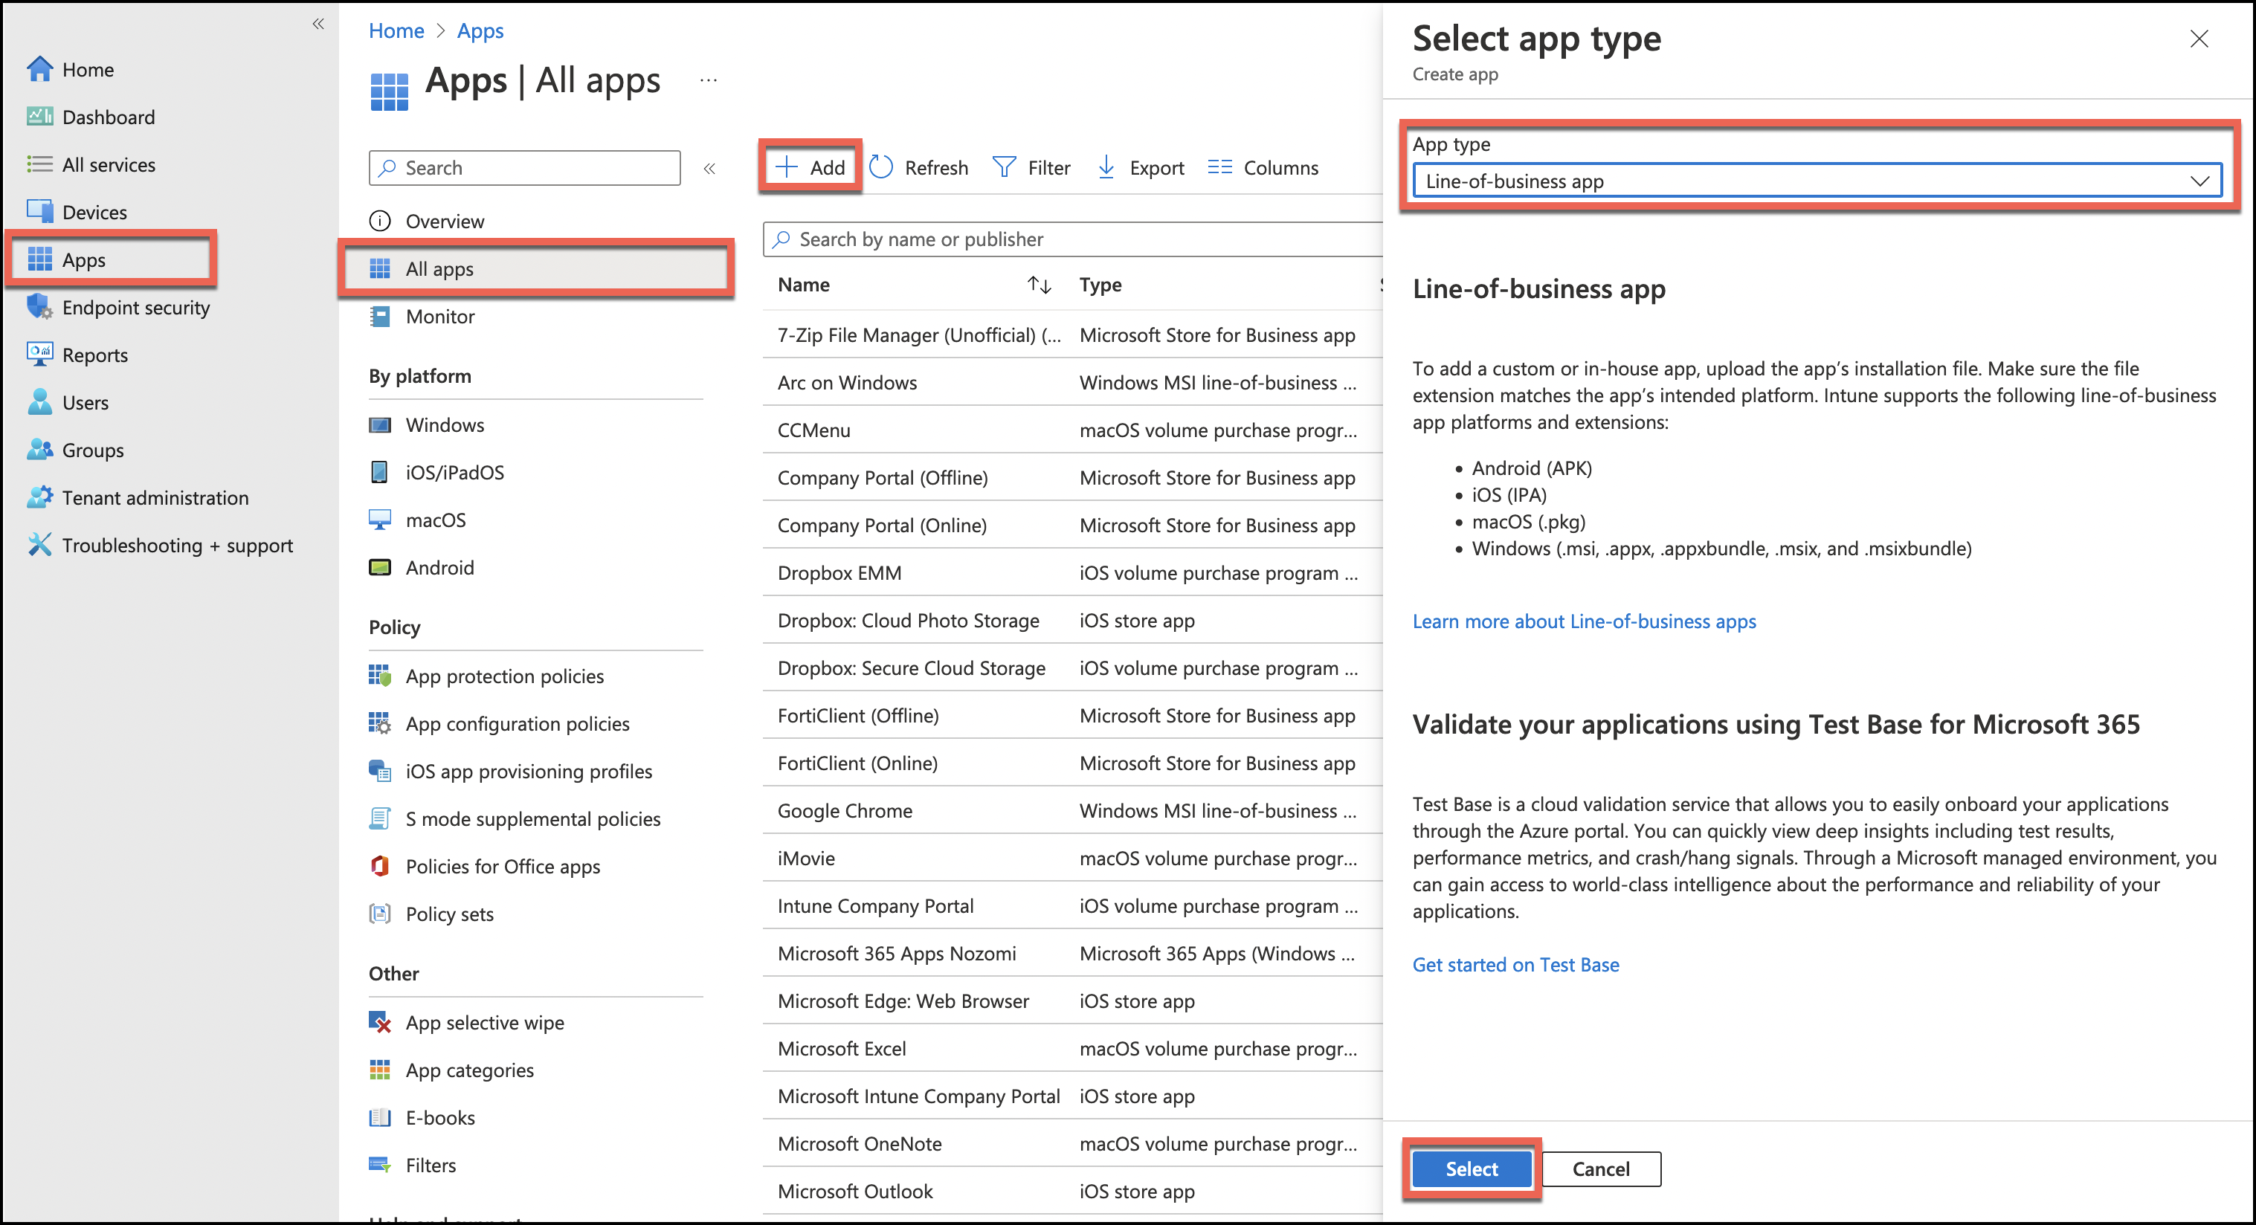
Task: Open the Columns layout icon
Action: [x=1219, y=167]
